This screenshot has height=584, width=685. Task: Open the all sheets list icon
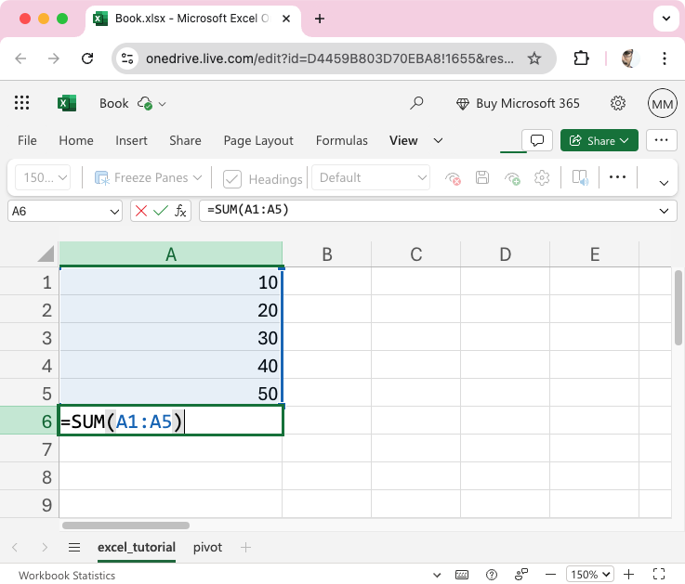pyautogui.click(x=74, y=548)
